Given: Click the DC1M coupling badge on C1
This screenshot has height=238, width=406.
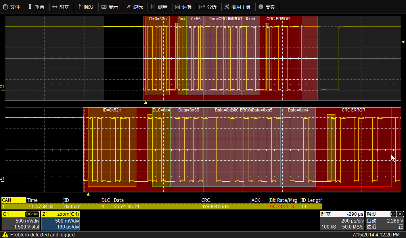Looking at the screenshot, I should 32,214.
